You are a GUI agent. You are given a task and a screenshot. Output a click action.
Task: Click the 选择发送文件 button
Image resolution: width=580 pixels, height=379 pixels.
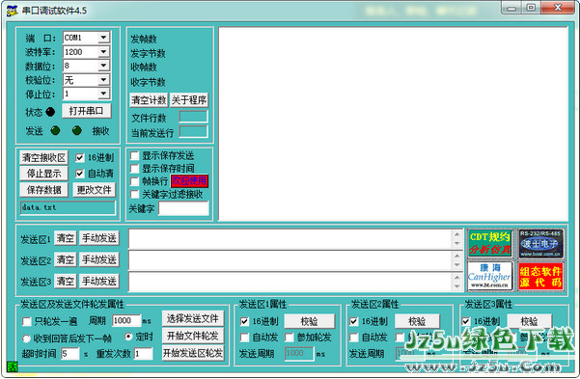pyautogui.click(x=193, y=318)
